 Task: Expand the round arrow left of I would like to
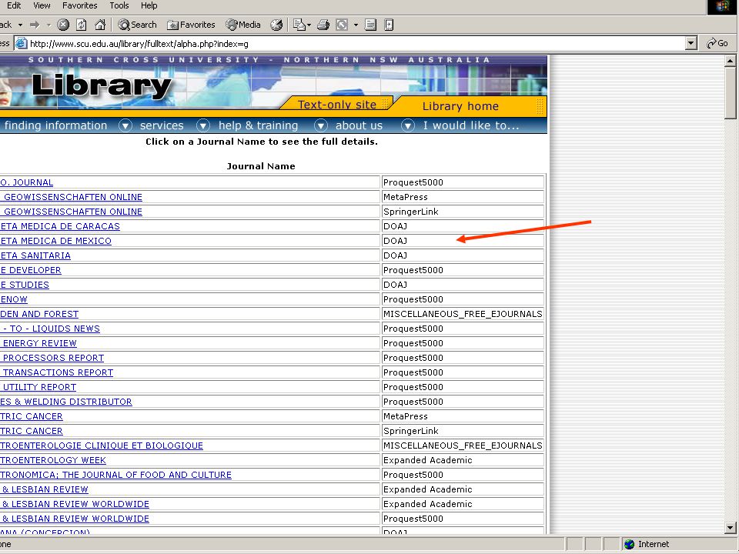[408, 125]
